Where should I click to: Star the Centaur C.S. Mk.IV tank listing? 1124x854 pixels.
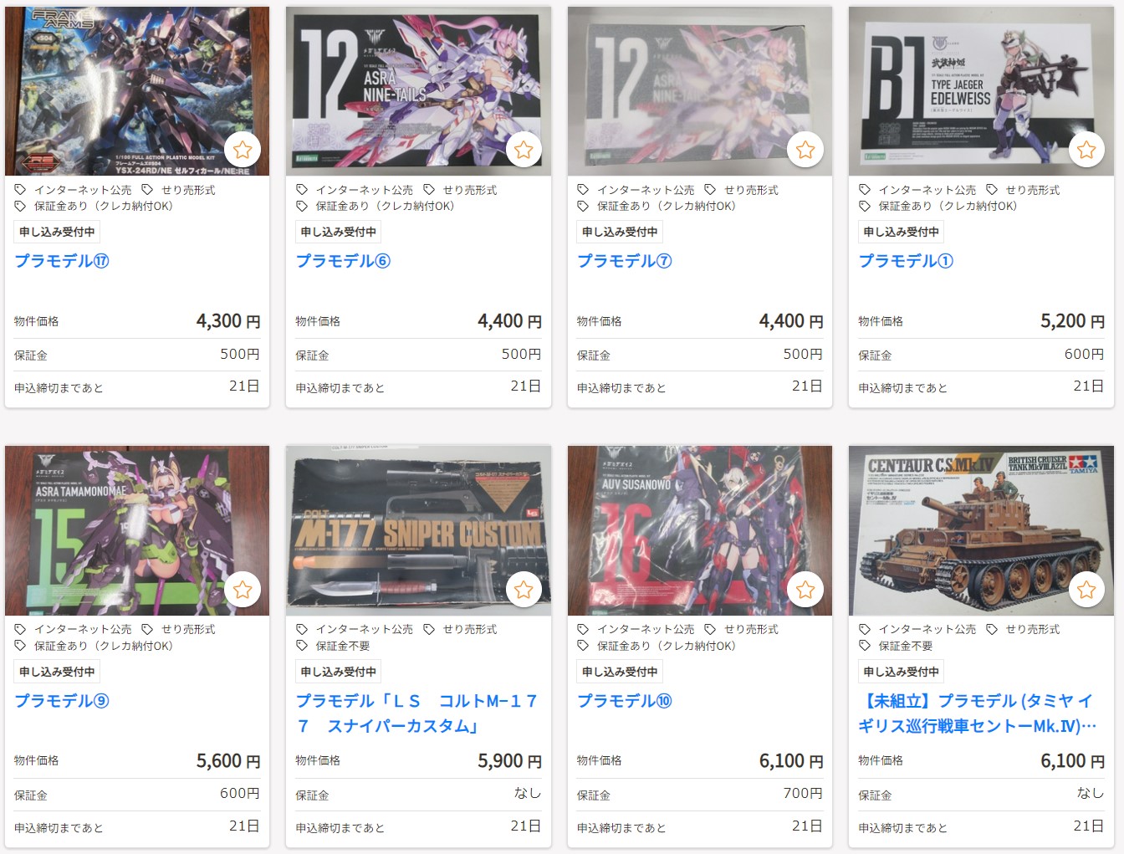point(1086,590)
